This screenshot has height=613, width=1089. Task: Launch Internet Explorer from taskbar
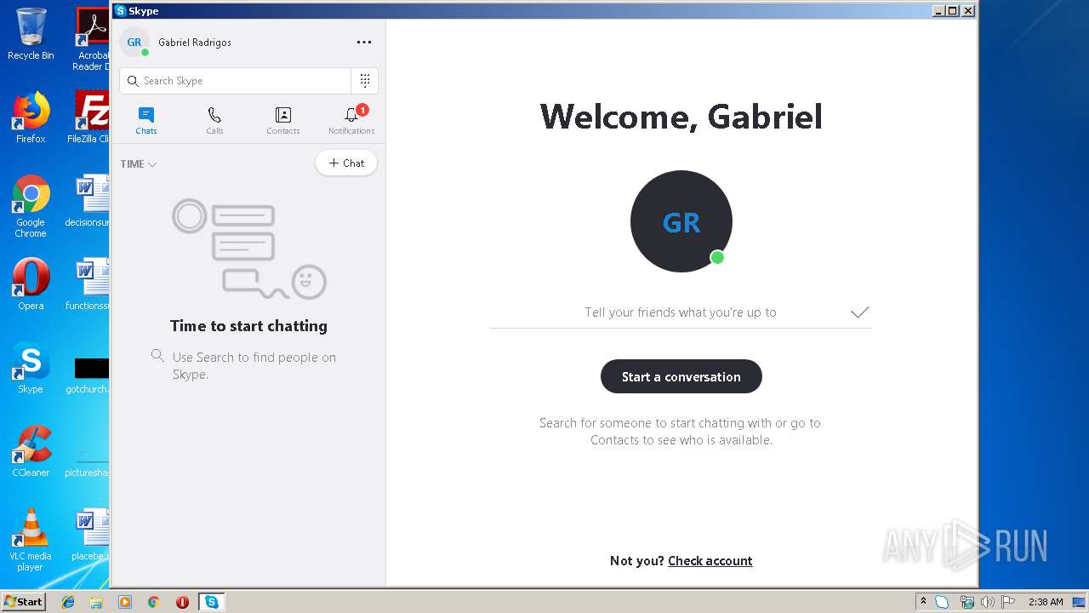tap(68, 602)
